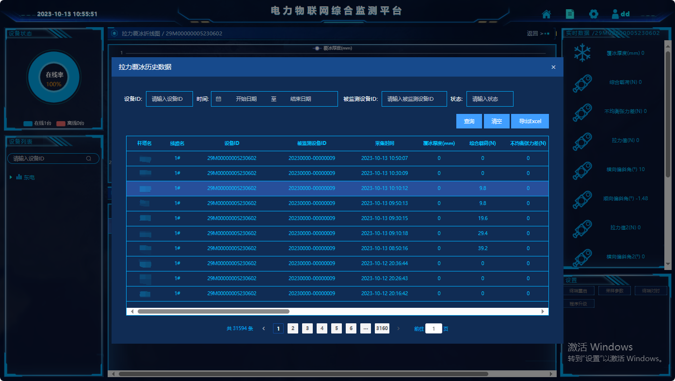Click the 终端重启 button in settings panel

(579, 291)
